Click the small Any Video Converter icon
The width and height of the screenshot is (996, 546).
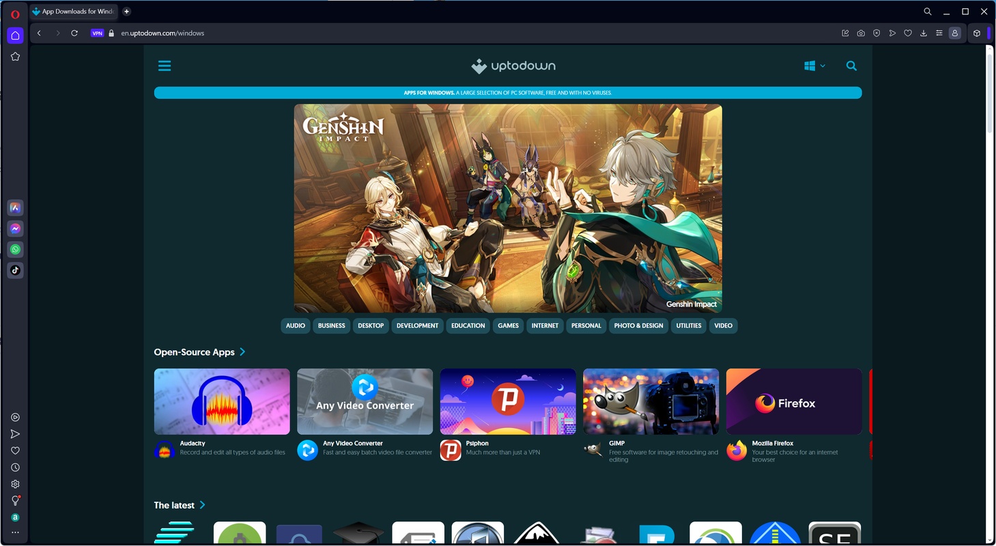click(x=307, y=450)
